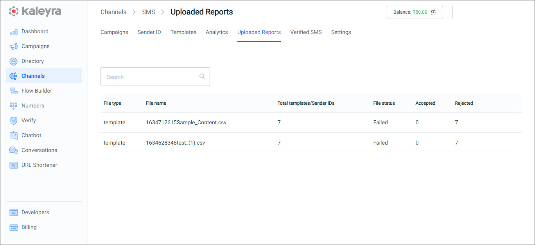Click the Flow Builder icon
535x245 pixels.
click(14, 91)
